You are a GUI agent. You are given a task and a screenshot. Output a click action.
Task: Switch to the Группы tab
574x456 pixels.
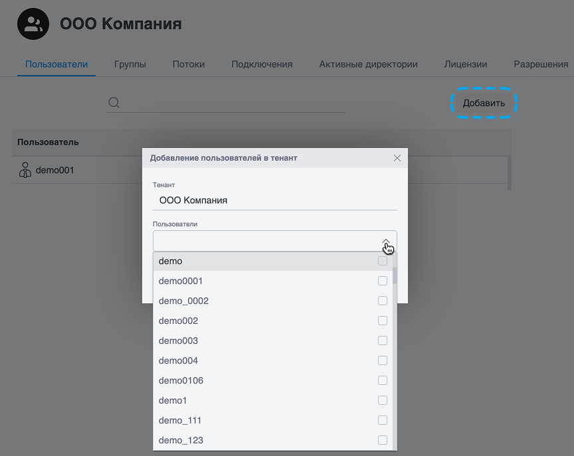point(130,64)
